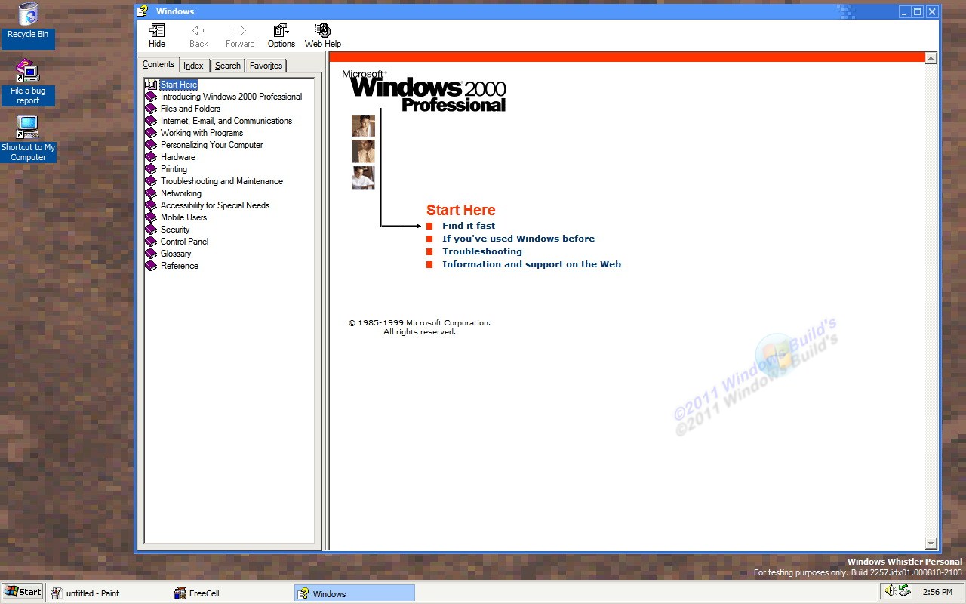Click scrollbar down arrow in help pane
The width and height of the screenshot is (966, 604).
coord(931,544)
